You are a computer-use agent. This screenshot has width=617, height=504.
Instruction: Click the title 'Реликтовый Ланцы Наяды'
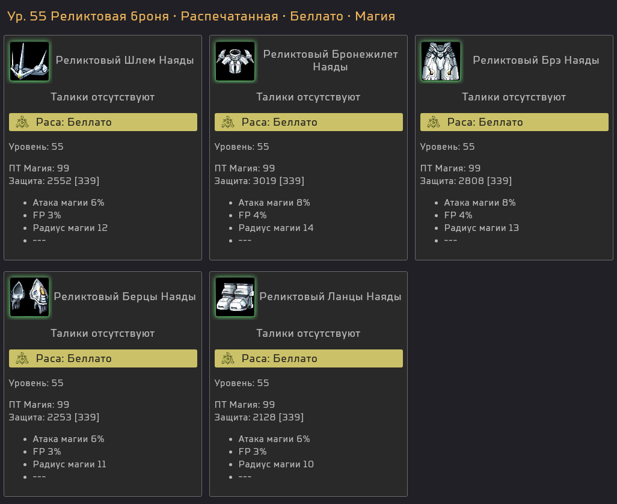(331, 297)
